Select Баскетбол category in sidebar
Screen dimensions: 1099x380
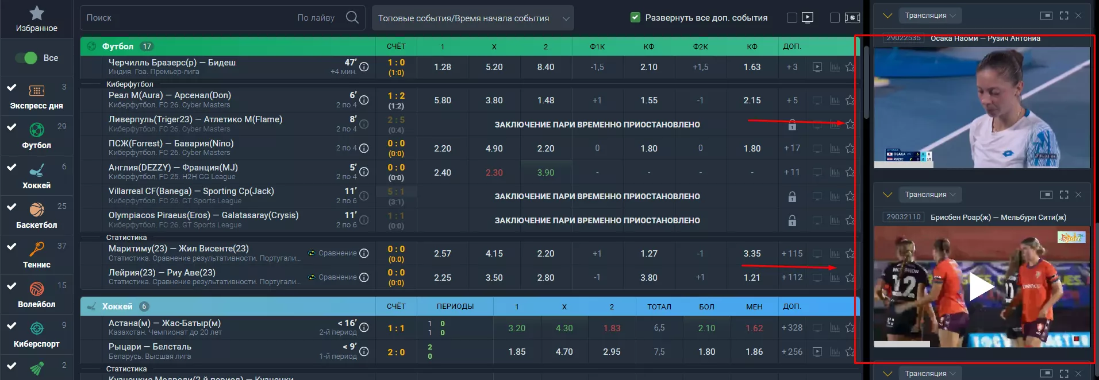click(37, 215)
